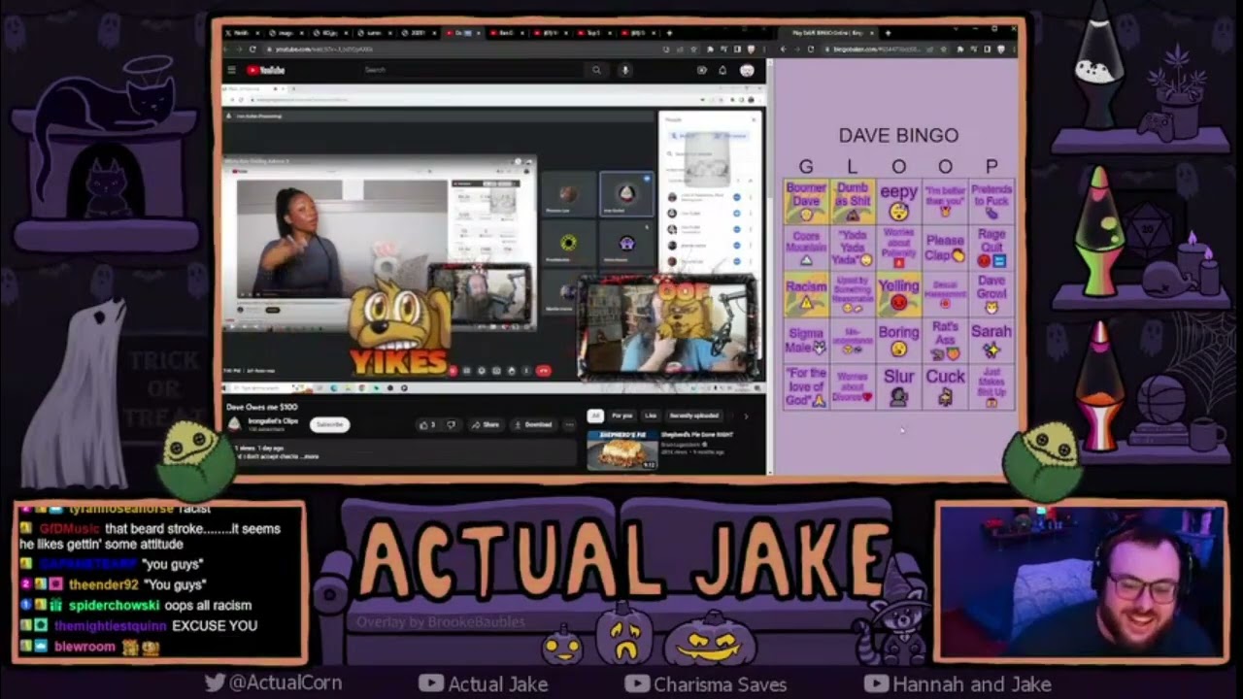
Task: Open the Shepherd's Pie recommended video thumbnail
Action: pyautogui.click(x=622, y=449)
